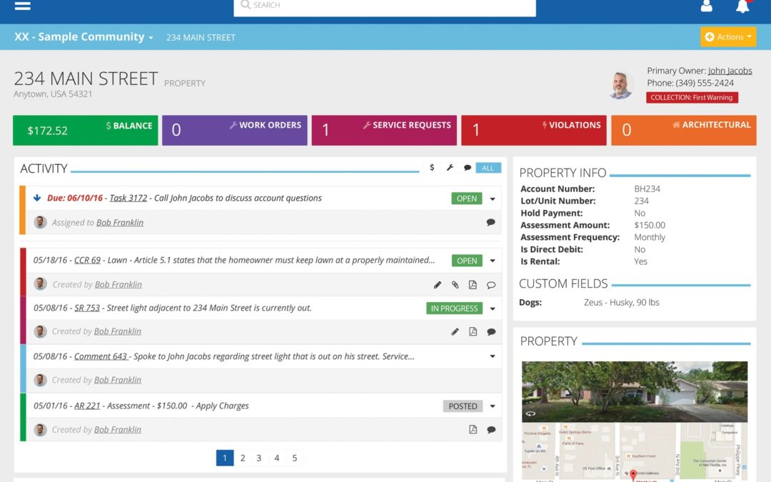Expand the Actions dropdown button
Screen dimensions: 771x482
[x=728, y=37]
